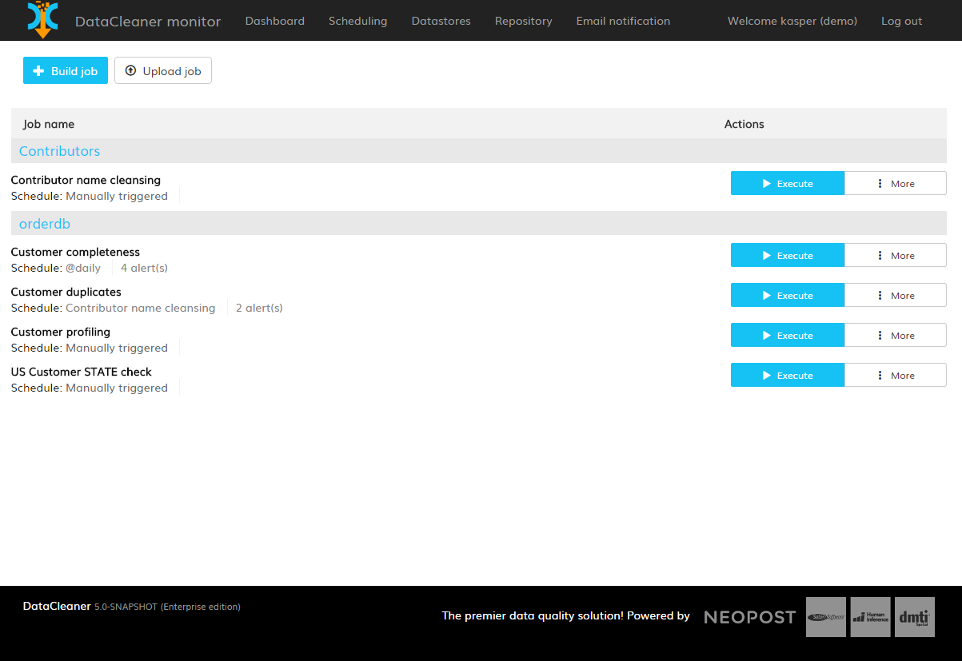Click the upload arrow icon in Upload job
This screenshot has height=661, width=962.
[x=130, y=70]
